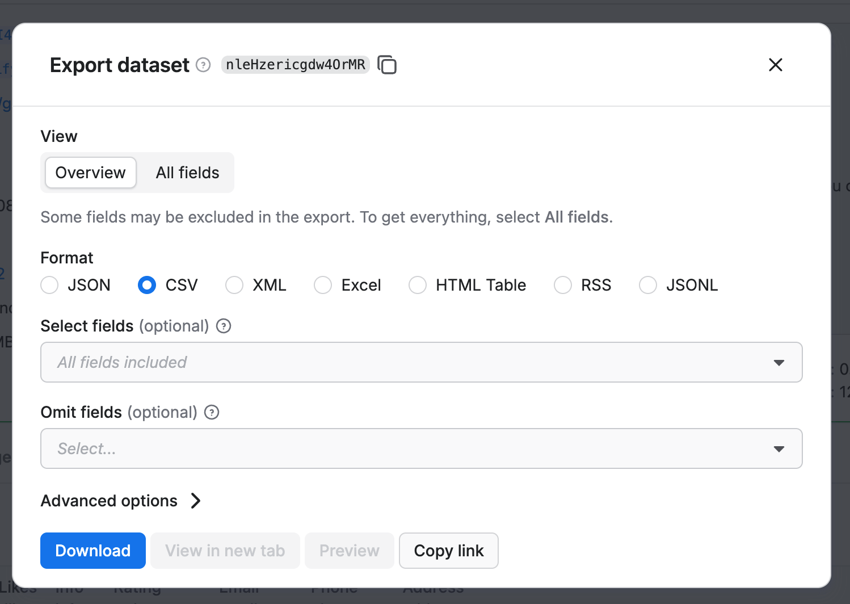Switch to the All fields view
850x604 pixels.
[x=187, y=173]
